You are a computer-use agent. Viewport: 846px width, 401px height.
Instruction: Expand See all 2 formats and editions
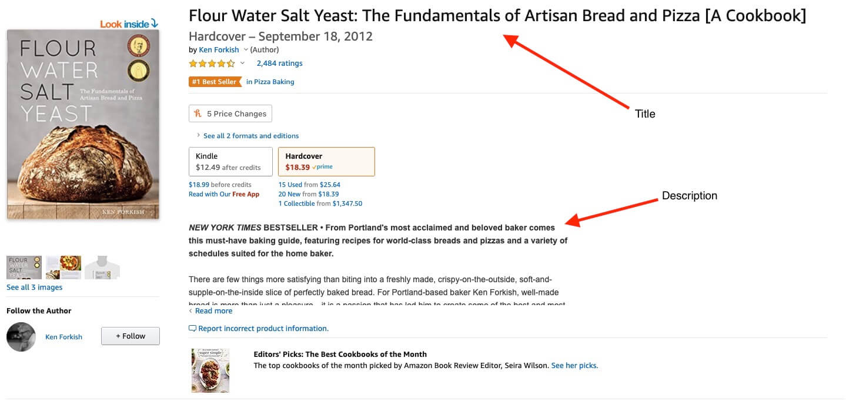click(x=250, y=135)
